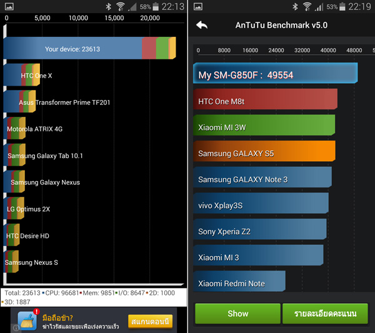Tap the Your device: 23613 bar
This screenshot has width=375, height=333.
click(x=89, y=48)
